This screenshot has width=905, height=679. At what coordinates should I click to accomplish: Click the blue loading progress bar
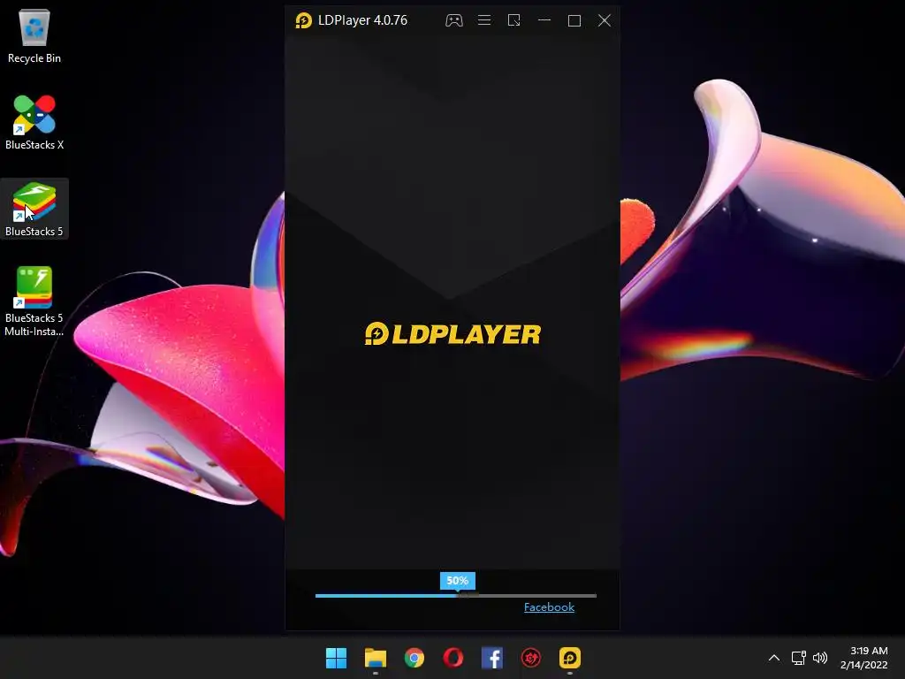click(x=456, y=595)
